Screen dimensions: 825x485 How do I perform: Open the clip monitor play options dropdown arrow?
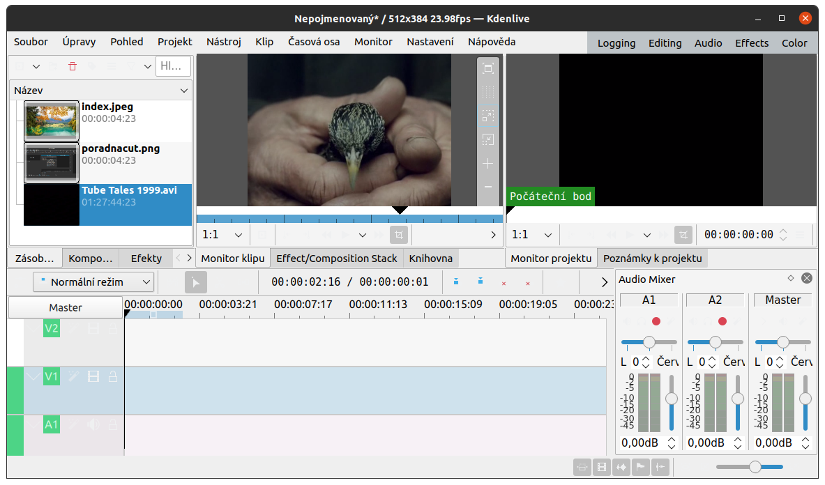[x=363, y=235]
